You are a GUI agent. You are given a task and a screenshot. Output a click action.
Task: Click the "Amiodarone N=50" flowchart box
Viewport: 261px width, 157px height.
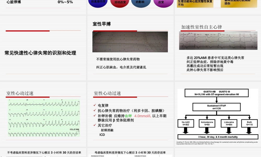(207, 124)
